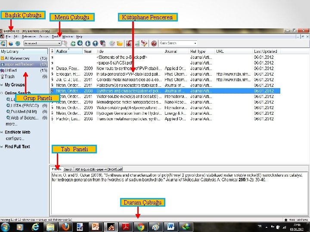The width and height of the screenshot is (310, 232).
Task: Select the Jia 2011 Colloidal metal nanoparticles row
Action: click(165, 80)
